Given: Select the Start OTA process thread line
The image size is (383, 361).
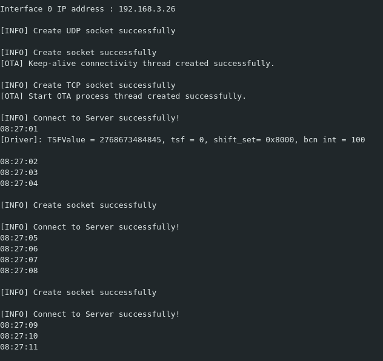Looking at the screenshot, I should click(123, 96).
